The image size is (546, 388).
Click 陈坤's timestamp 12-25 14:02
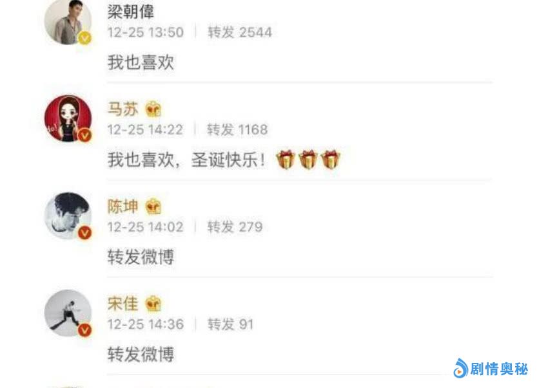[145, 227]
